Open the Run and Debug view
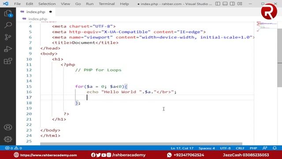Screen dimensions: 282x159 pos(8,49)
